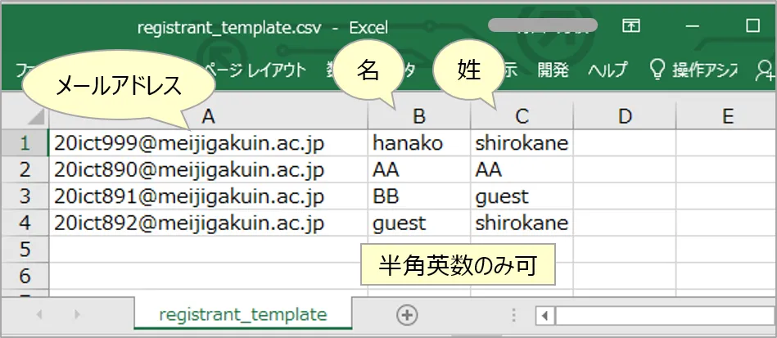This screenshot has height=338, width=777.
Task: Open the Ribbon Display Options icon
Action: click(x=630, y=25)
